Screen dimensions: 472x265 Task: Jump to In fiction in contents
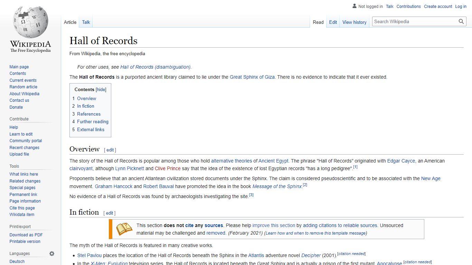pos(85,106)
